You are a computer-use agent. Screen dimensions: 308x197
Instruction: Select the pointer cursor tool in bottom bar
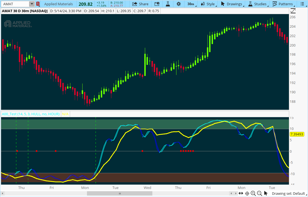point(266,193)
